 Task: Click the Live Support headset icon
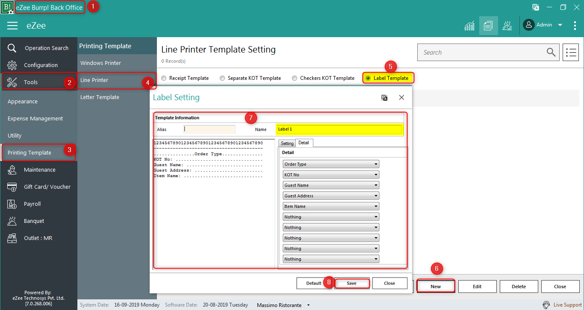click(x=546, y=305)
